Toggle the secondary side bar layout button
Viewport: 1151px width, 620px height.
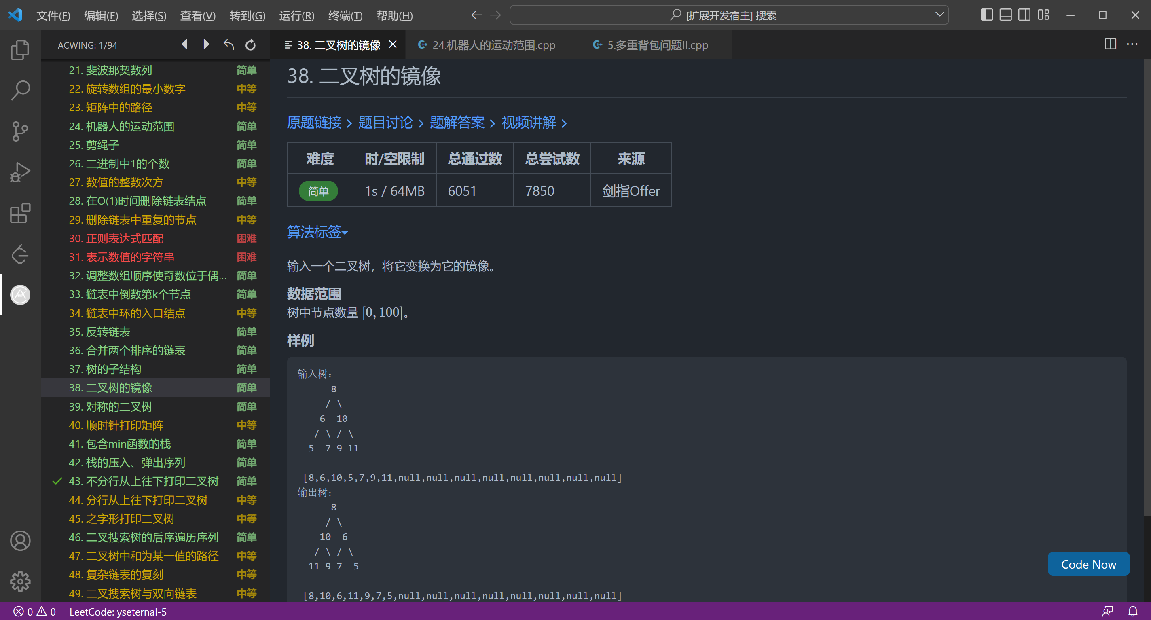[x=1024, y=15]
